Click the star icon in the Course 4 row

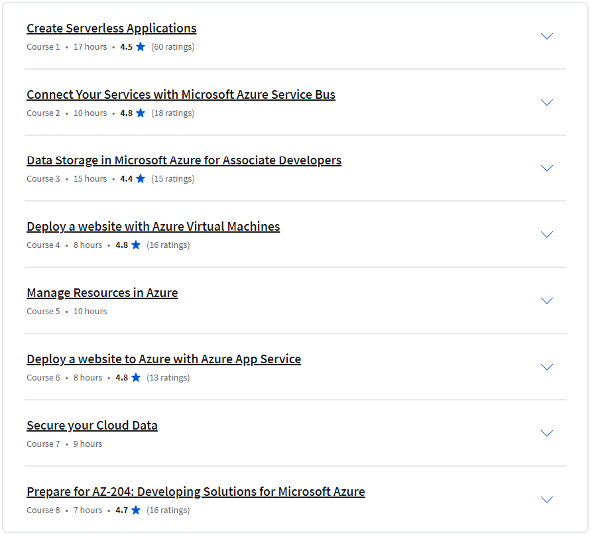tap(136, 245)
